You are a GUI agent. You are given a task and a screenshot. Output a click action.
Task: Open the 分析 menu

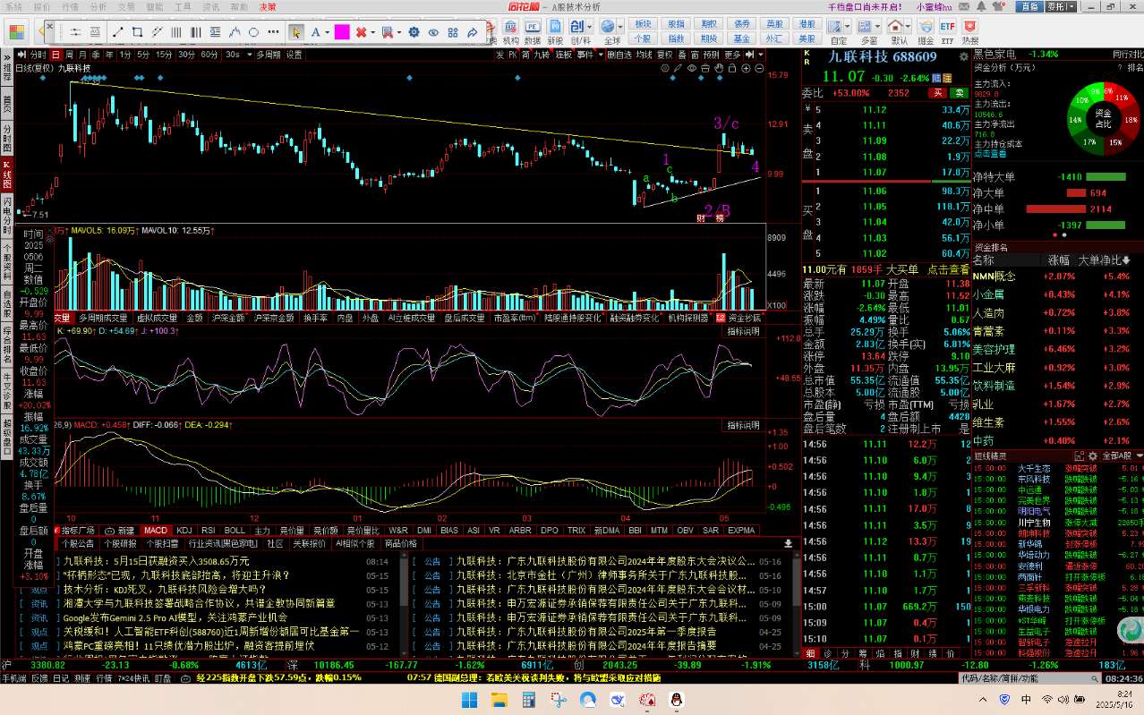pyautogui.click(x=98, y=6)
